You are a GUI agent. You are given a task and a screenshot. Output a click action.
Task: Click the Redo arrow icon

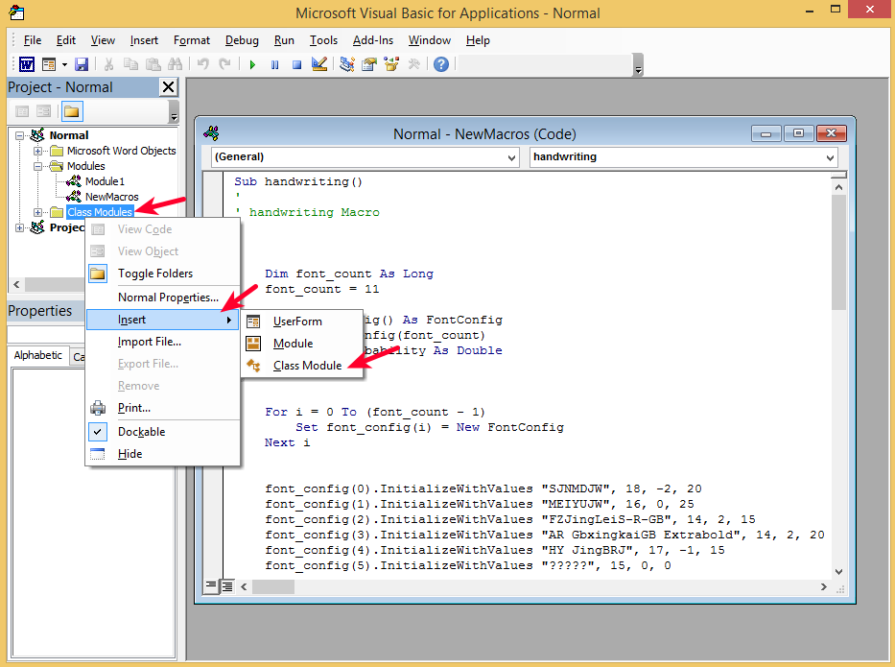point(224,64)
